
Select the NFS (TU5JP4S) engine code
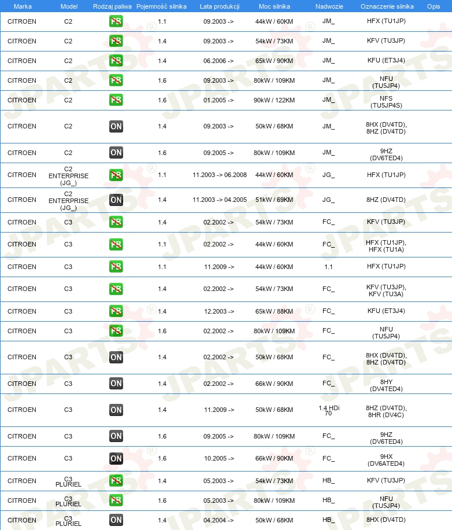coord(386,102)
